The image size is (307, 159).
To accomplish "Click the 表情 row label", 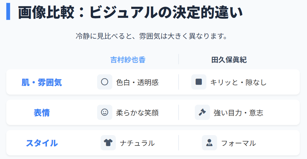I will click(42, 113).
